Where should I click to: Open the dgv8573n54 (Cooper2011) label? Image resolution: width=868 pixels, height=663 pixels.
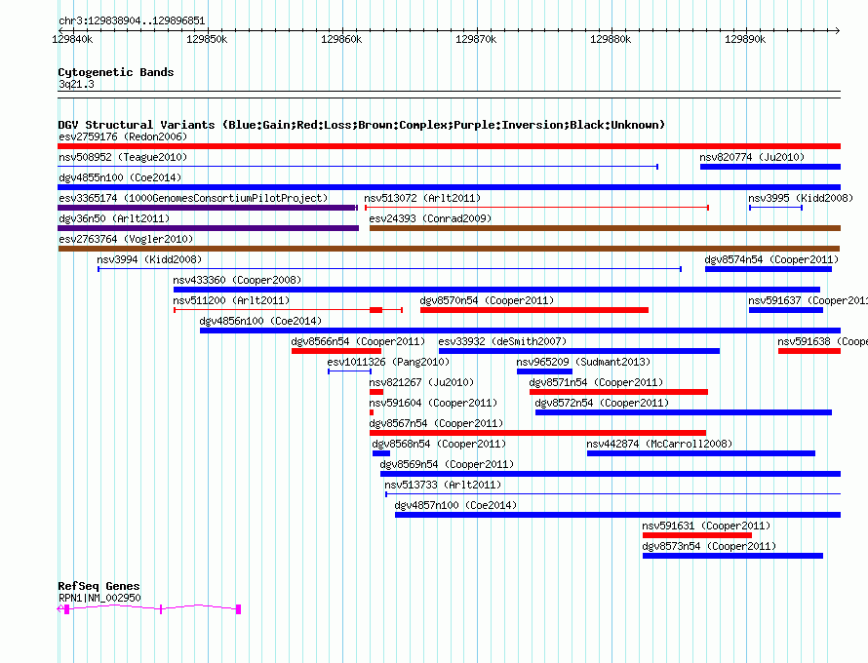(x=709, y=546)
